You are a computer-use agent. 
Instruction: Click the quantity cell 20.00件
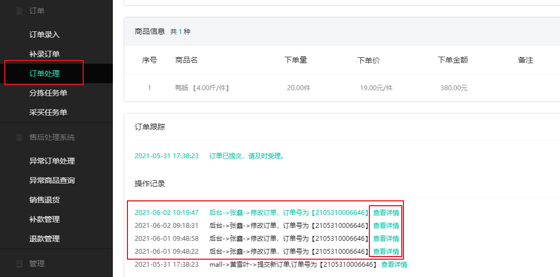[x=299, y=88]
